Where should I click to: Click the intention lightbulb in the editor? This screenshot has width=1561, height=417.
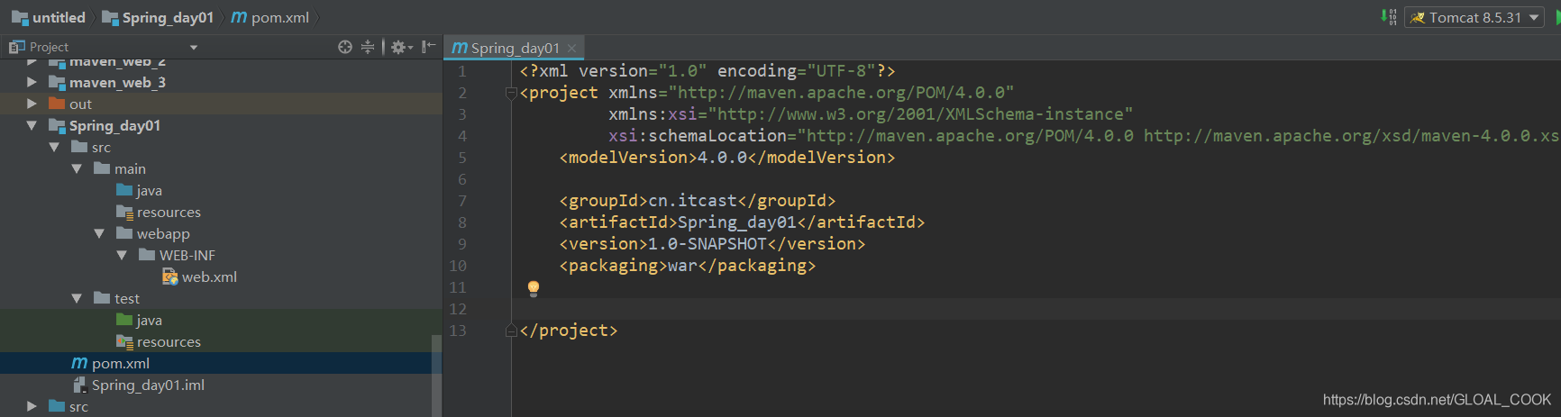tap(533, 288)
